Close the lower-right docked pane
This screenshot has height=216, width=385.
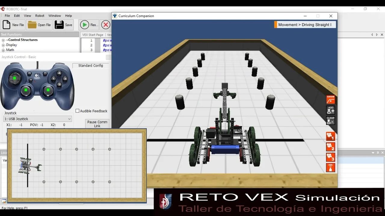[382, 153]
